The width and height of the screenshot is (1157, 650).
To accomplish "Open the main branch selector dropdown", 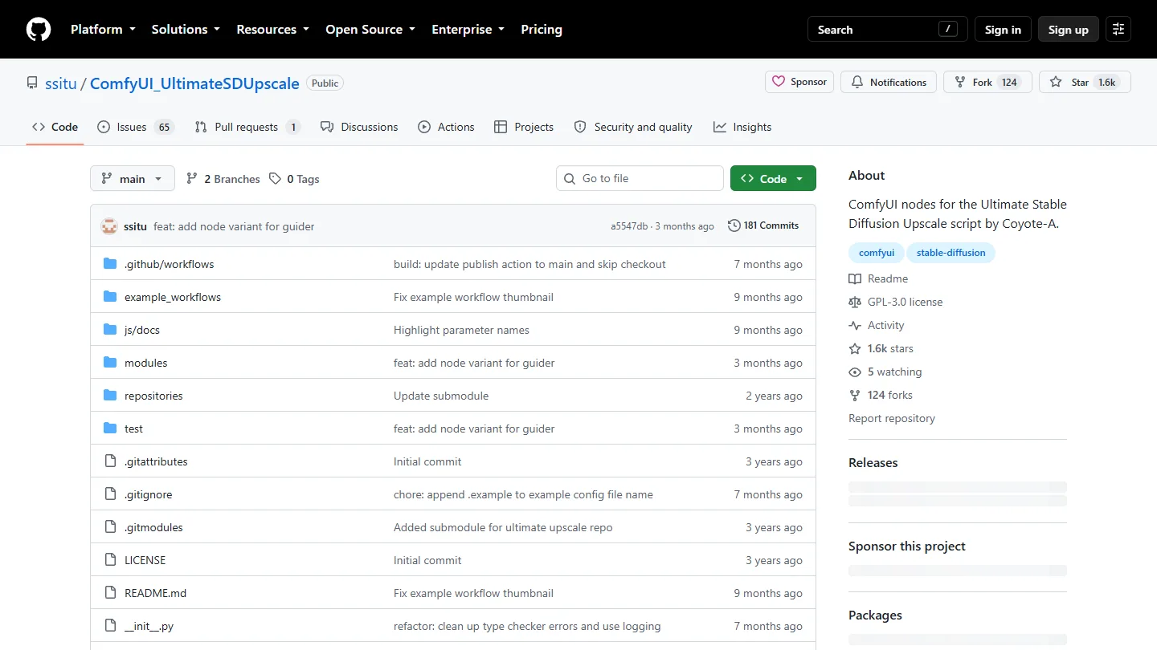I will [133, 179].
